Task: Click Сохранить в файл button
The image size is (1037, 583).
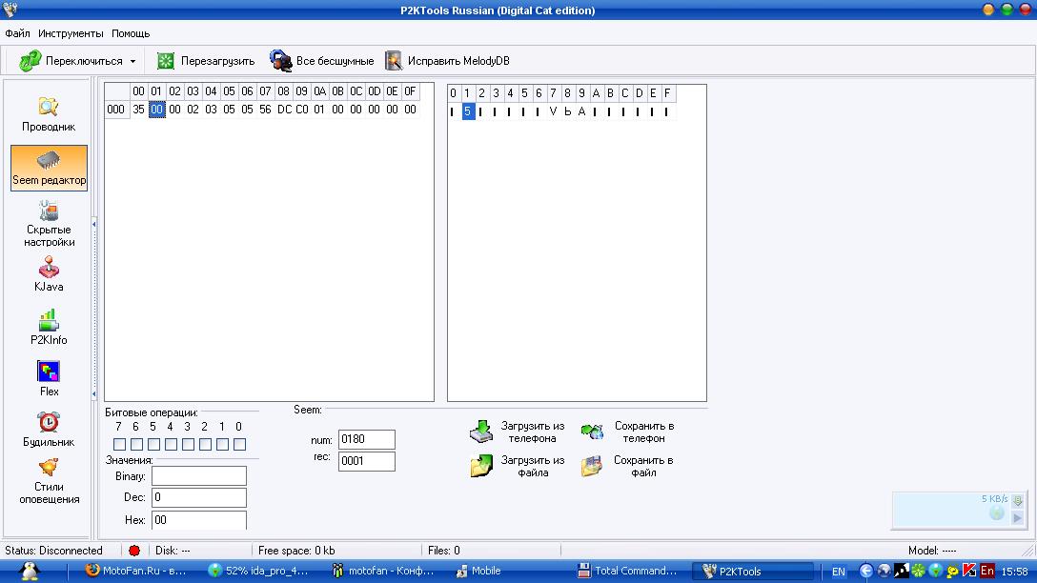Action: [627, 466]
